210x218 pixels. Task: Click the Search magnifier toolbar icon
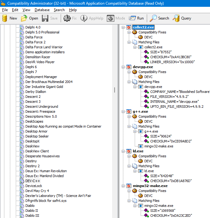[153, 18]
